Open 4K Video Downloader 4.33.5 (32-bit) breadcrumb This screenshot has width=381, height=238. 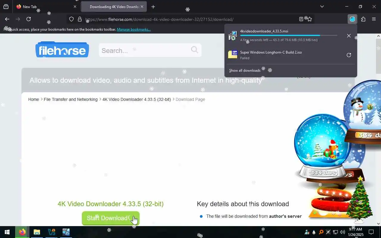(137, 99)
